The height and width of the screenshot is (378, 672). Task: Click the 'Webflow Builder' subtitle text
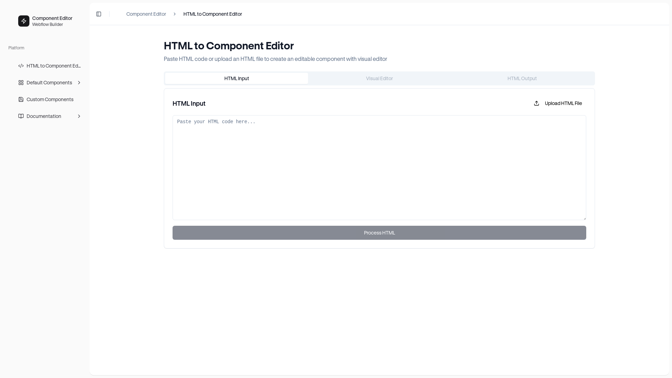[x=48, y=24]
